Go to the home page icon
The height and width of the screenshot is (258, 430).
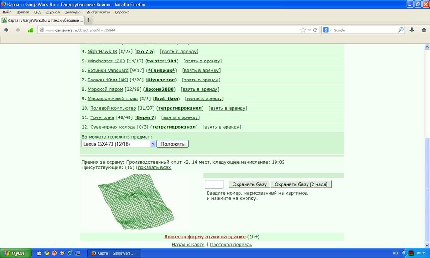[424, 30]
